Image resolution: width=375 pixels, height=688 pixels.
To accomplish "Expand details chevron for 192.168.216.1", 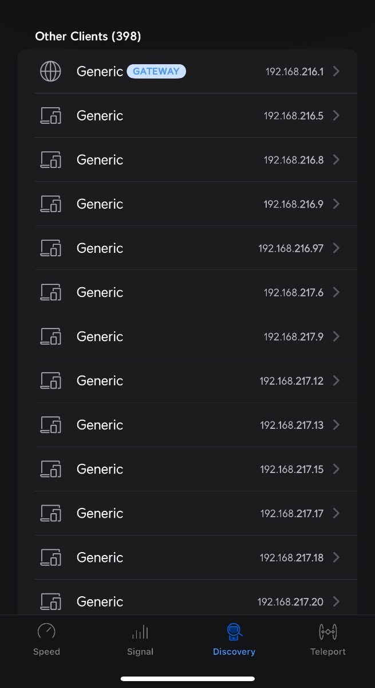I will click(336, 72).
